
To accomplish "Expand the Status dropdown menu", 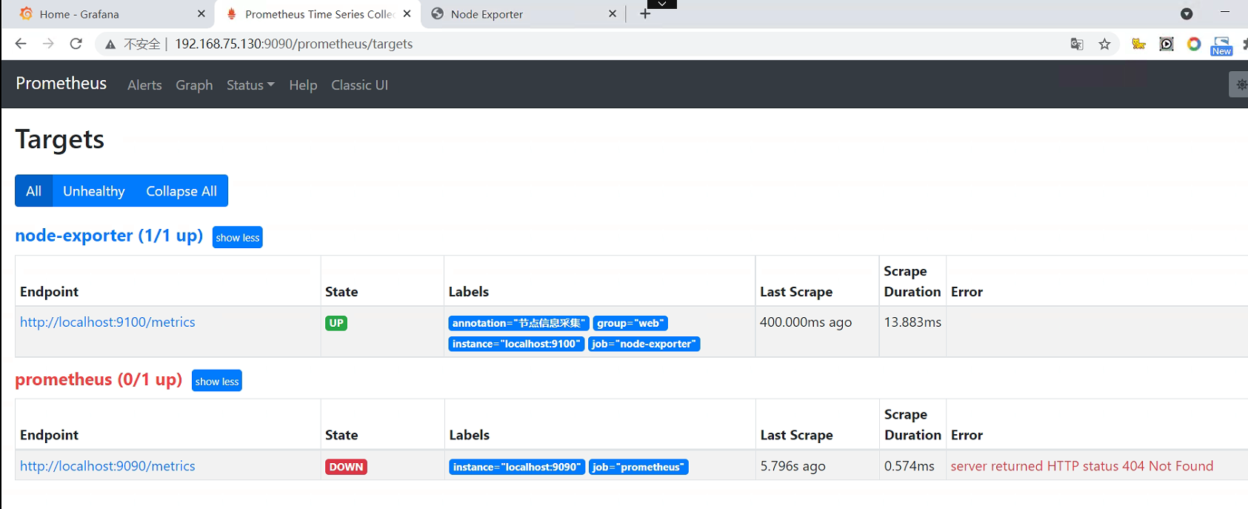I will point(250,85).
